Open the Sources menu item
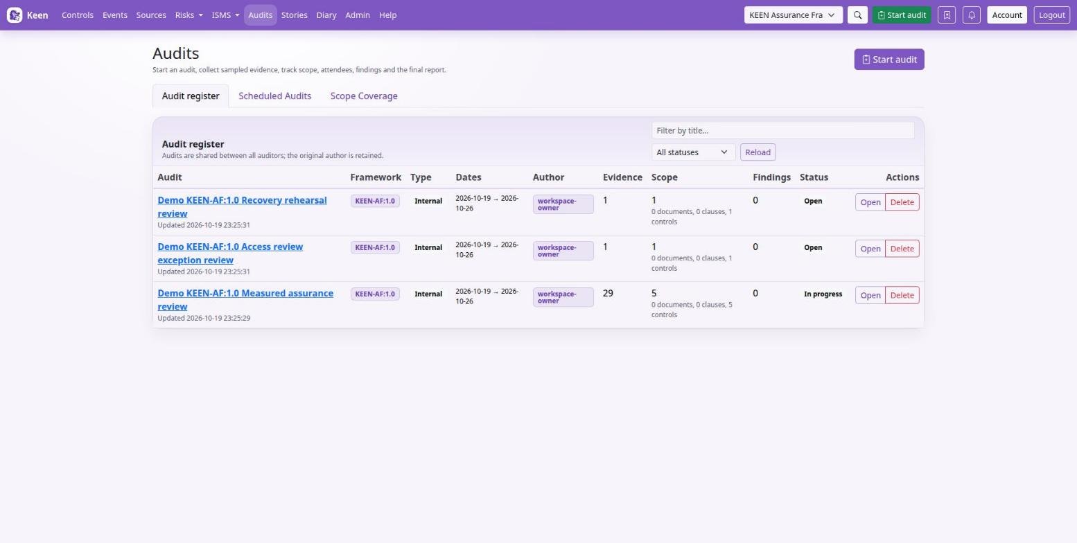 pyautogui.click(x=151, y=15)
